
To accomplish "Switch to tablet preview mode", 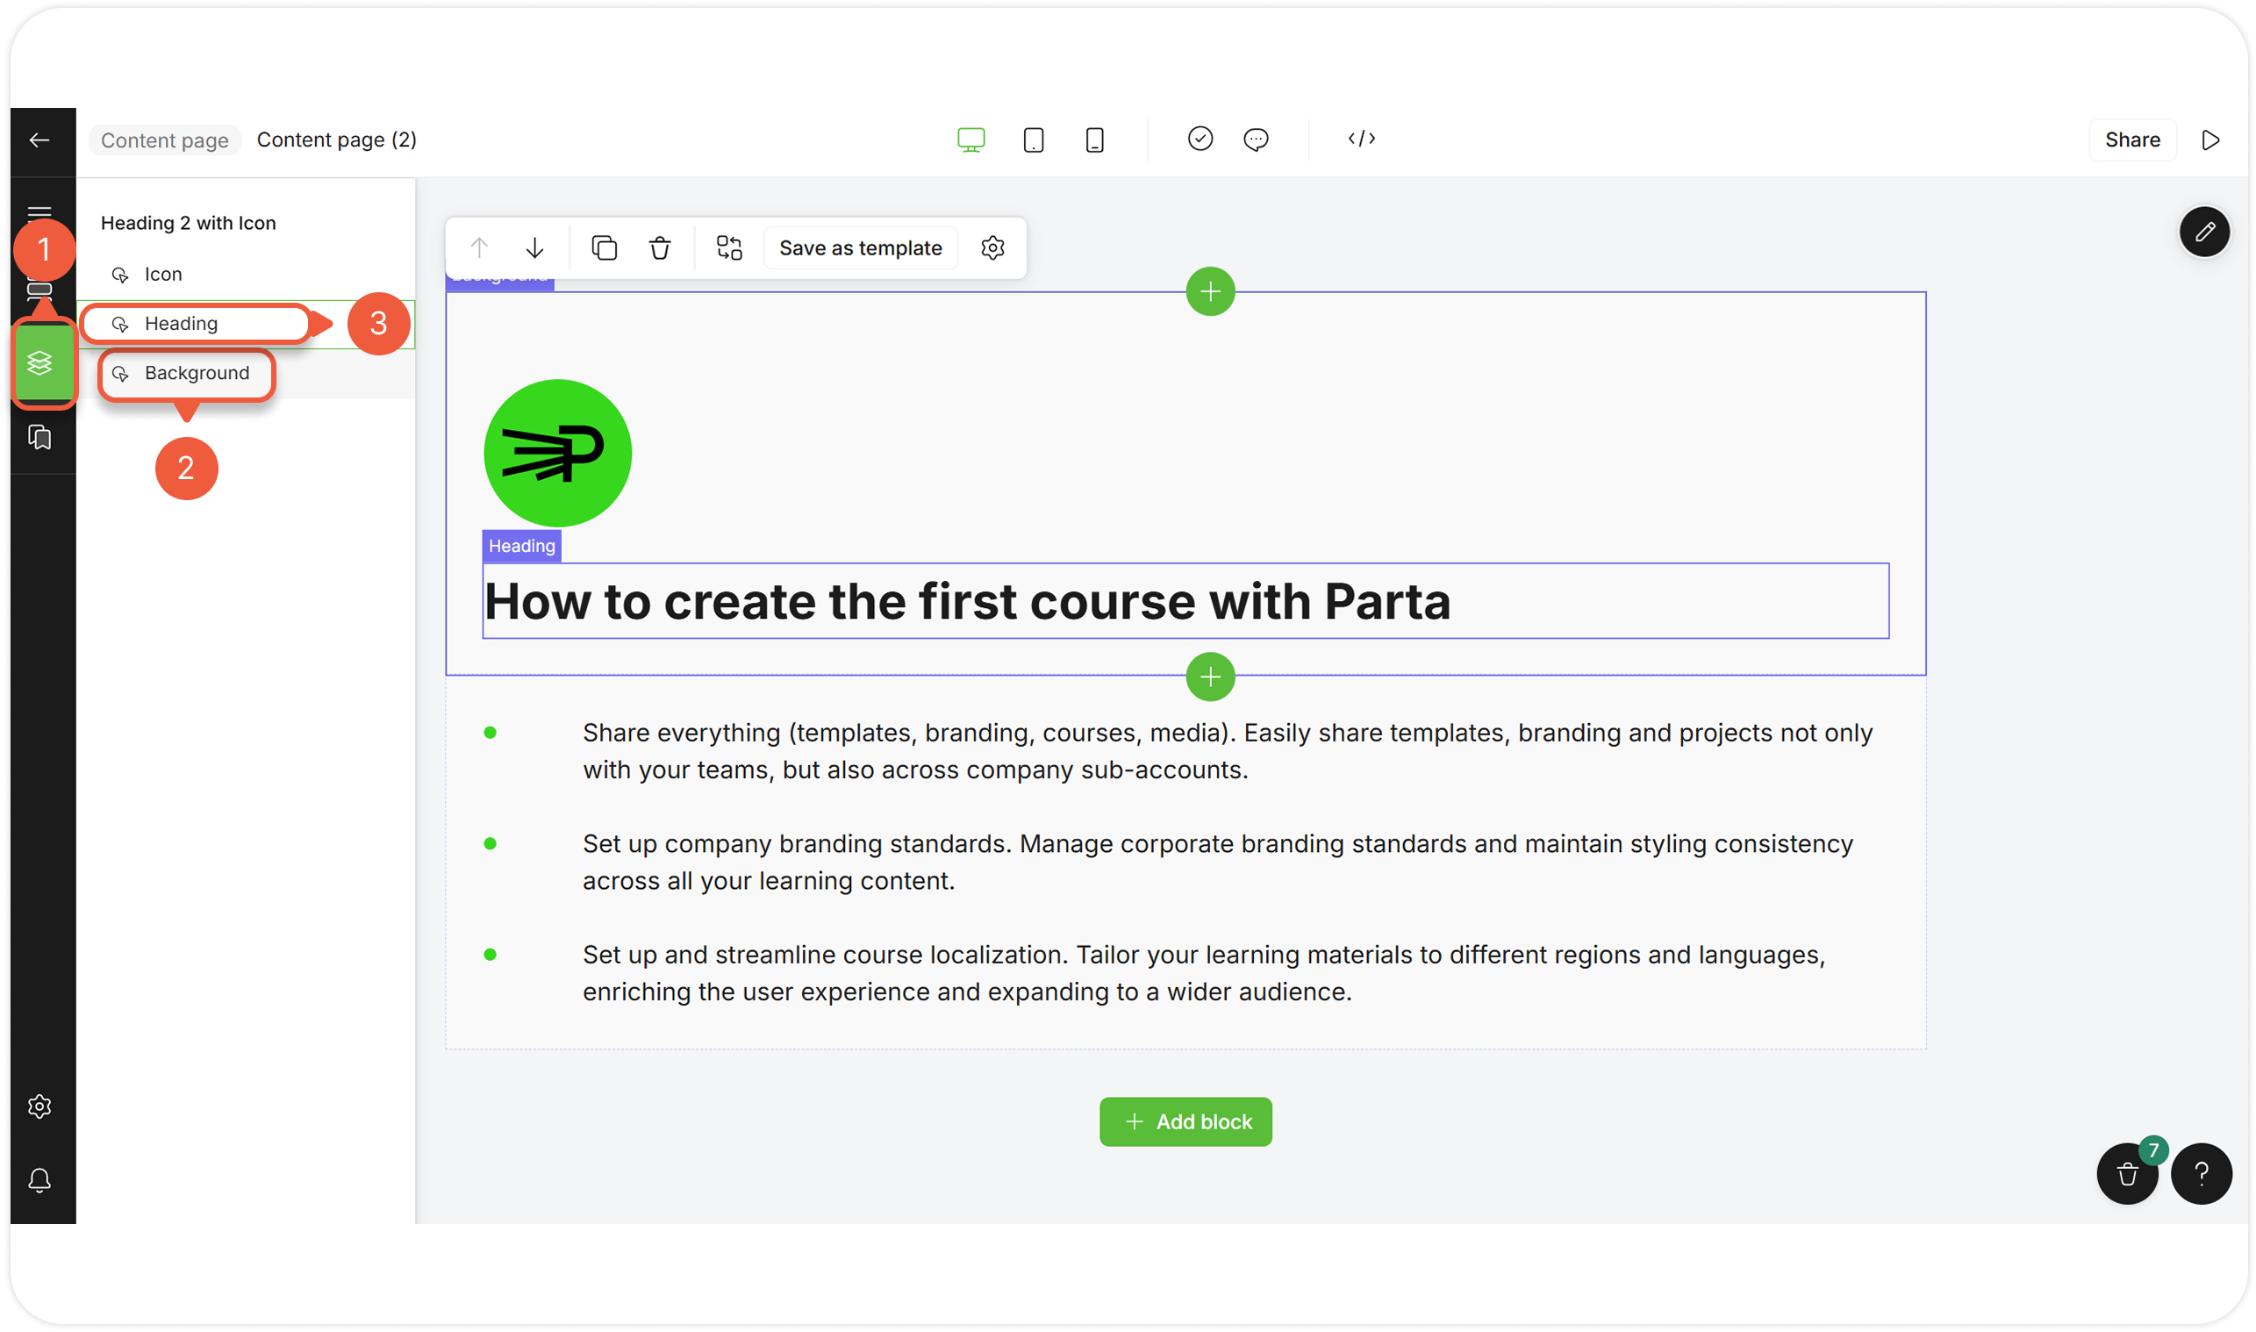I will pos(1033,140).
